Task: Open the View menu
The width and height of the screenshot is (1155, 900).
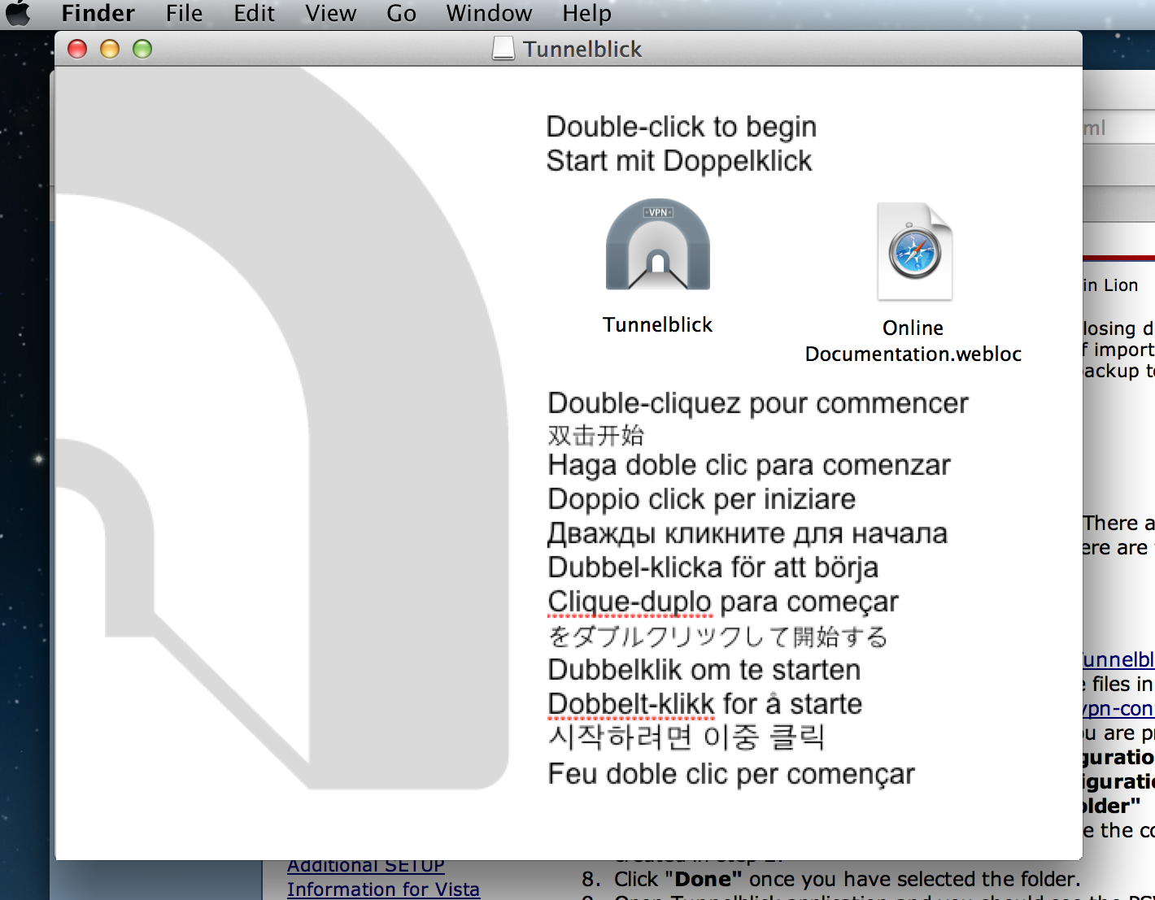Action: click(x=331, y=13)
